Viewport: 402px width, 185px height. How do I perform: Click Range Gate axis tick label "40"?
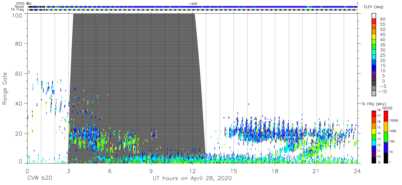(19, 103)
